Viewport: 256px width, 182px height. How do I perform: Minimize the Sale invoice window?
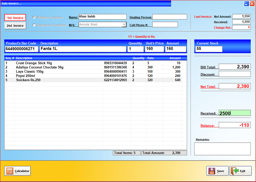[x=247, y=3]
